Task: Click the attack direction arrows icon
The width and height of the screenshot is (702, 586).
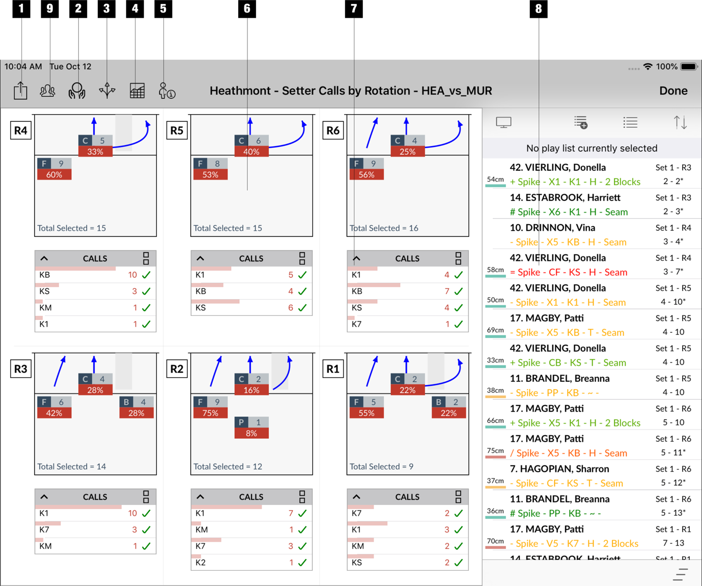Action: (x=107, y=91)
